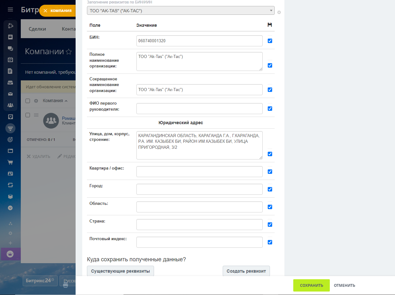Viewport: 395px width, 295px height.
Task: Open the online store cart icon
Action: 10,162
